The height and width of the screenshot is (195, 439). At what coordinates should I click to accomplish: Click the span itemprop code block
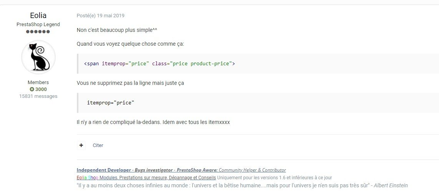point(159,63)
